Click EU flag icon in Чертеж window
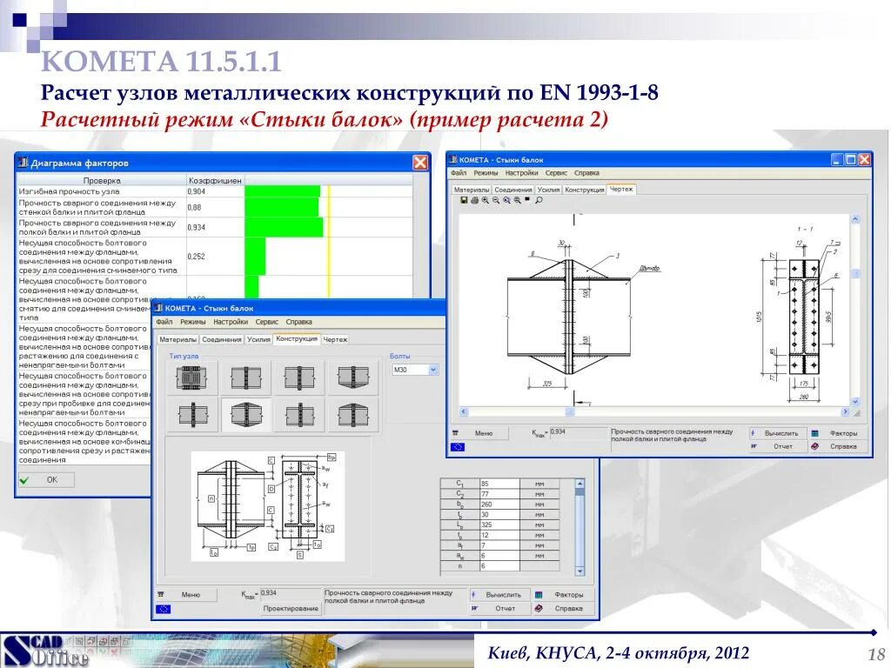Screen dimensions: 891x668 [458, 447]
